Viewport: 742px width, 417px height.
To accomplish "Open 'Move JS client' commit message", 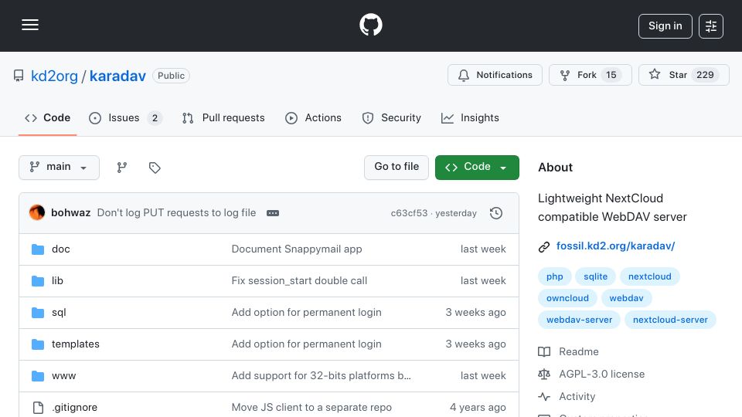I will (311, 408).
